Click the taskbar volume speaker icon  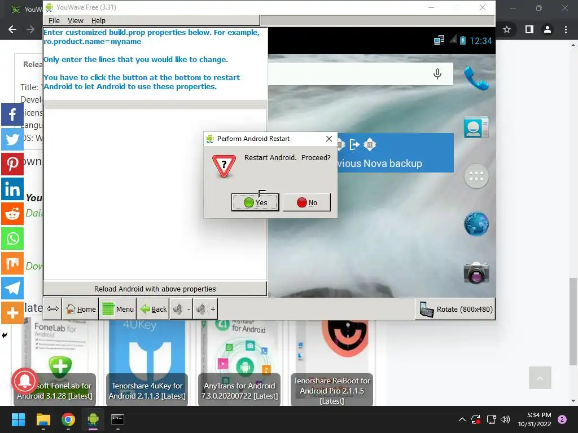coord(505,419)
